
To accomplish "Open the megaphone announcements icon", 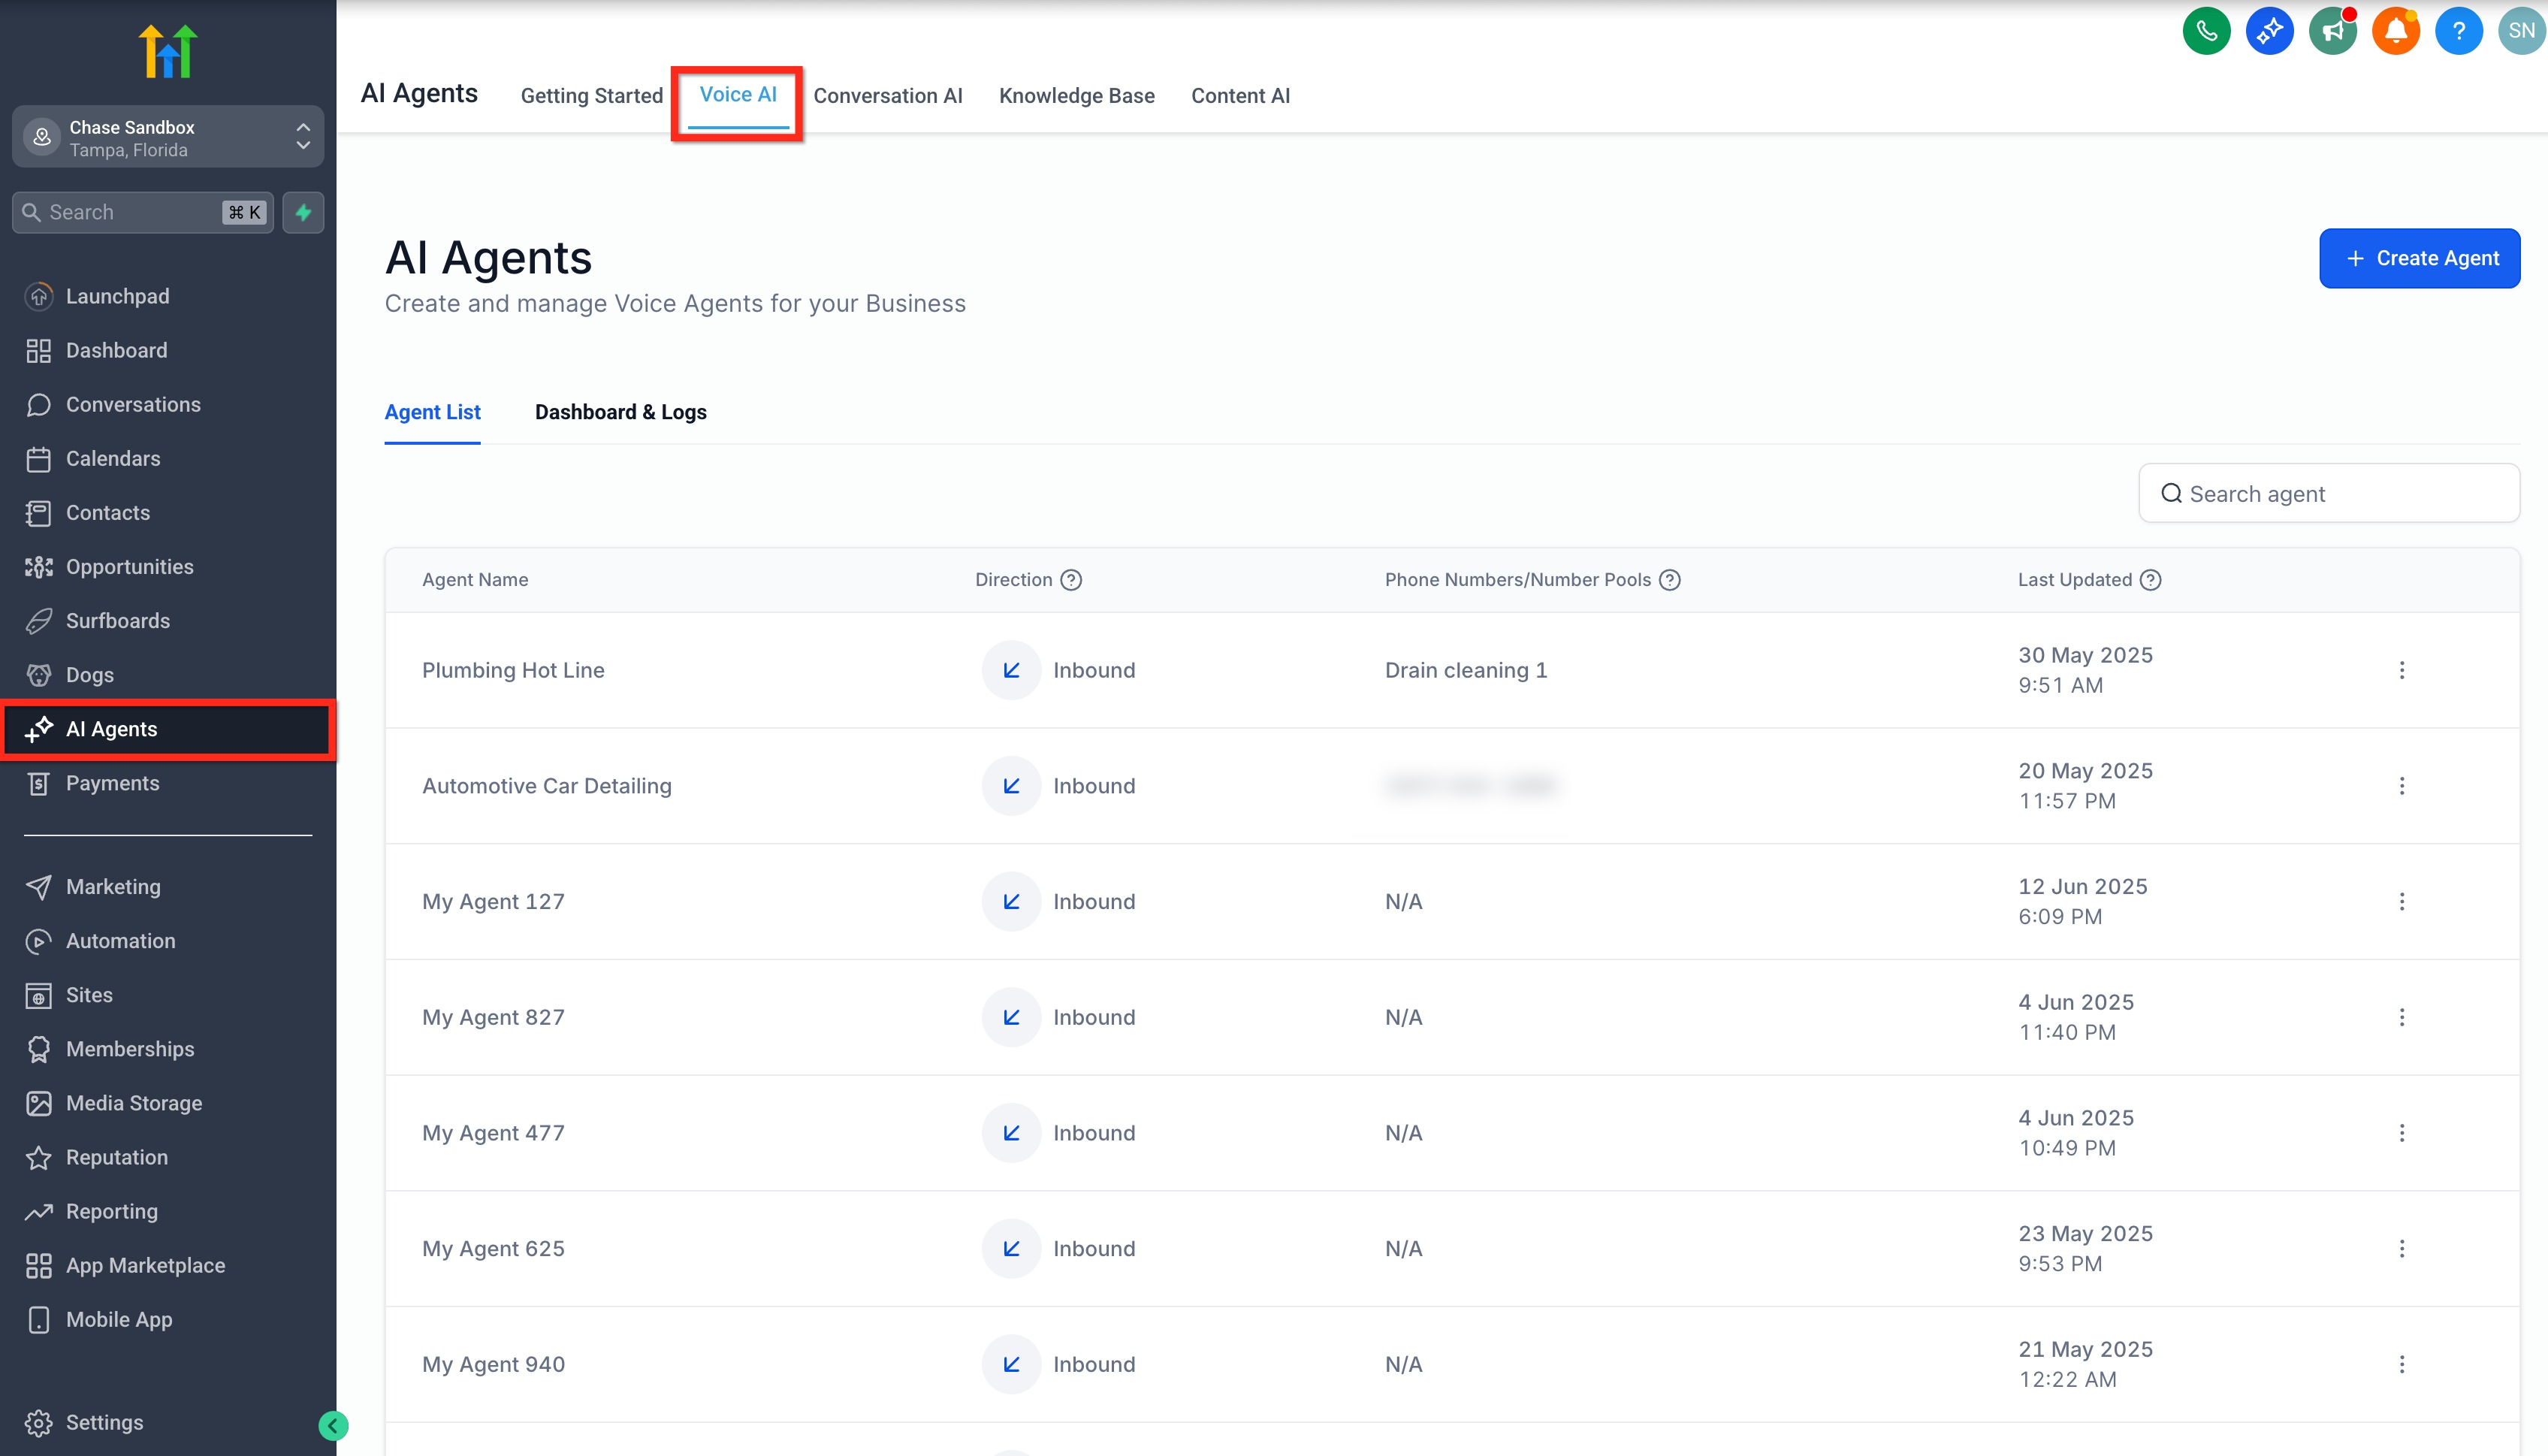I will click(2332, 31).
